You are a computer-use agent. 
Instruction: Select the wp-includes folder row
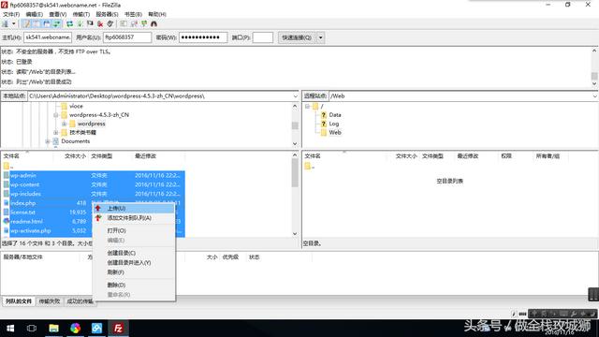[94, 194]
